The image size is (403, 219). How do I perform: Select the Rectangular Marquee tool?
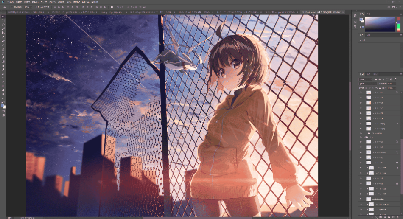[x=3, y=20]
